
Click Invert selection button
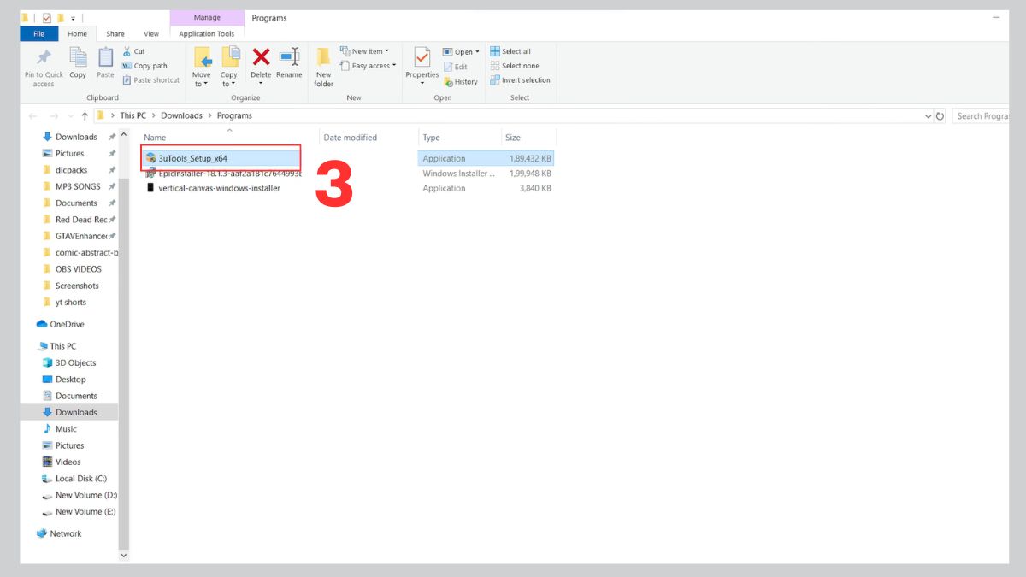[521, 80]
